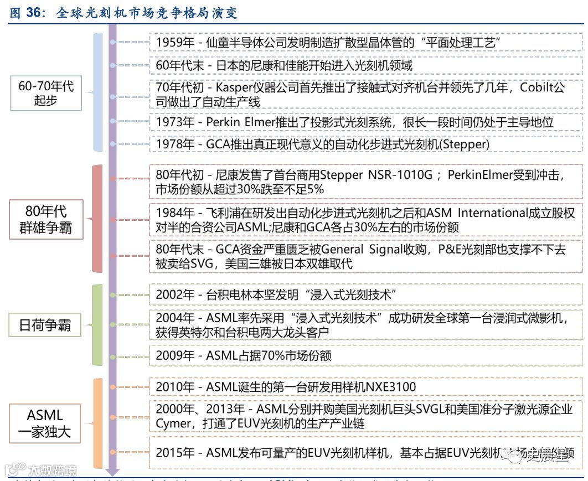Click the figure title '图 36: 全球光刻机市场竞争格局演变'
The image size is (588, 481).
tap(123, 13)
